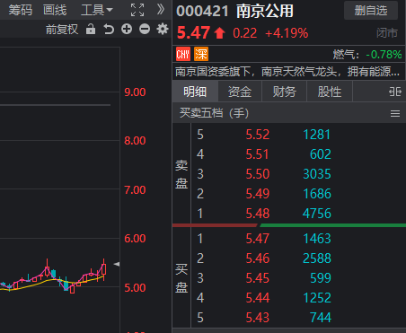Expand toolbar with double chevron
Image resolution: width=406 pixels, height=333 pixels.
(x=161, y=10)
